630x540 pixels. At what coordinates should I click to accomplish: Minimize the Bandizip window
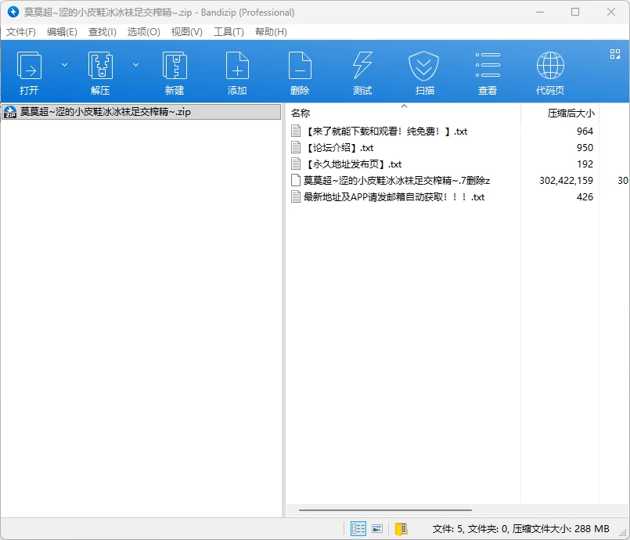click(x=539, y=12)
